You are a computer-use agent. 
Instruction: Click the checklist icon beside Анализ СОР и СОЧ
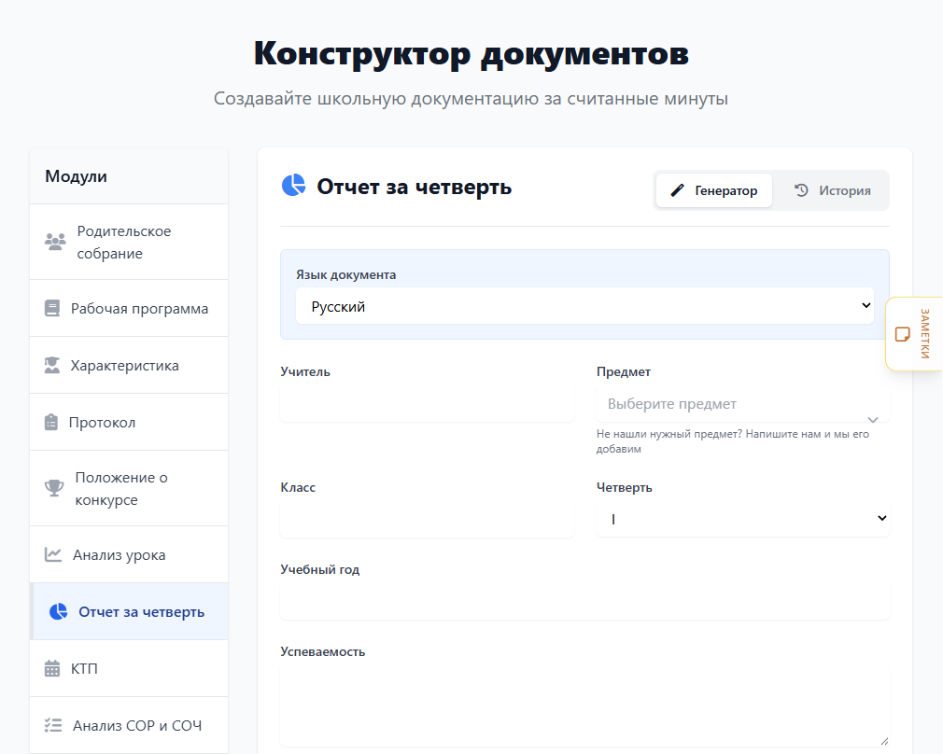tap(53, 725)
